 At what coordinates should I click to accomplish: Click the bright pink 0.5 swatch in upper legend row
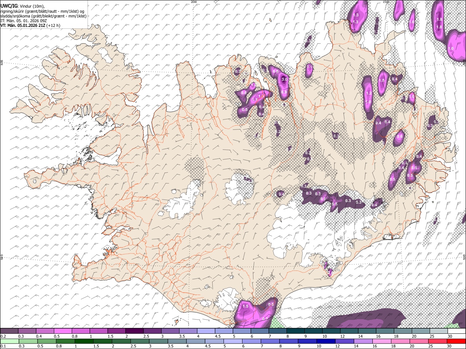(x=63, y=331)
